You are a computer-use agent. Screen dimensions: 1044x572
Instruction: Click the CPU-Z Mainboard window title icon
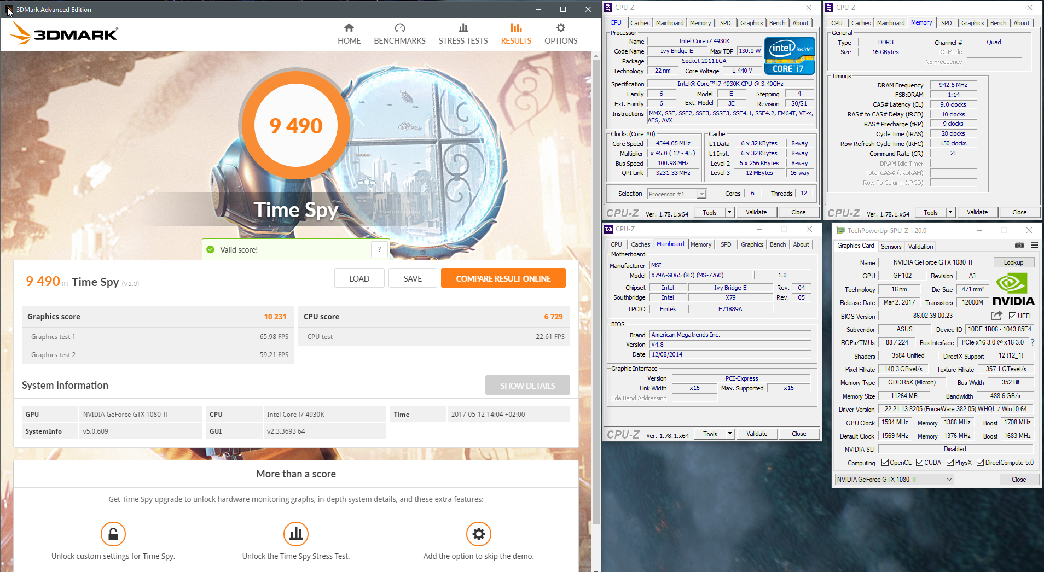point(608,229)
